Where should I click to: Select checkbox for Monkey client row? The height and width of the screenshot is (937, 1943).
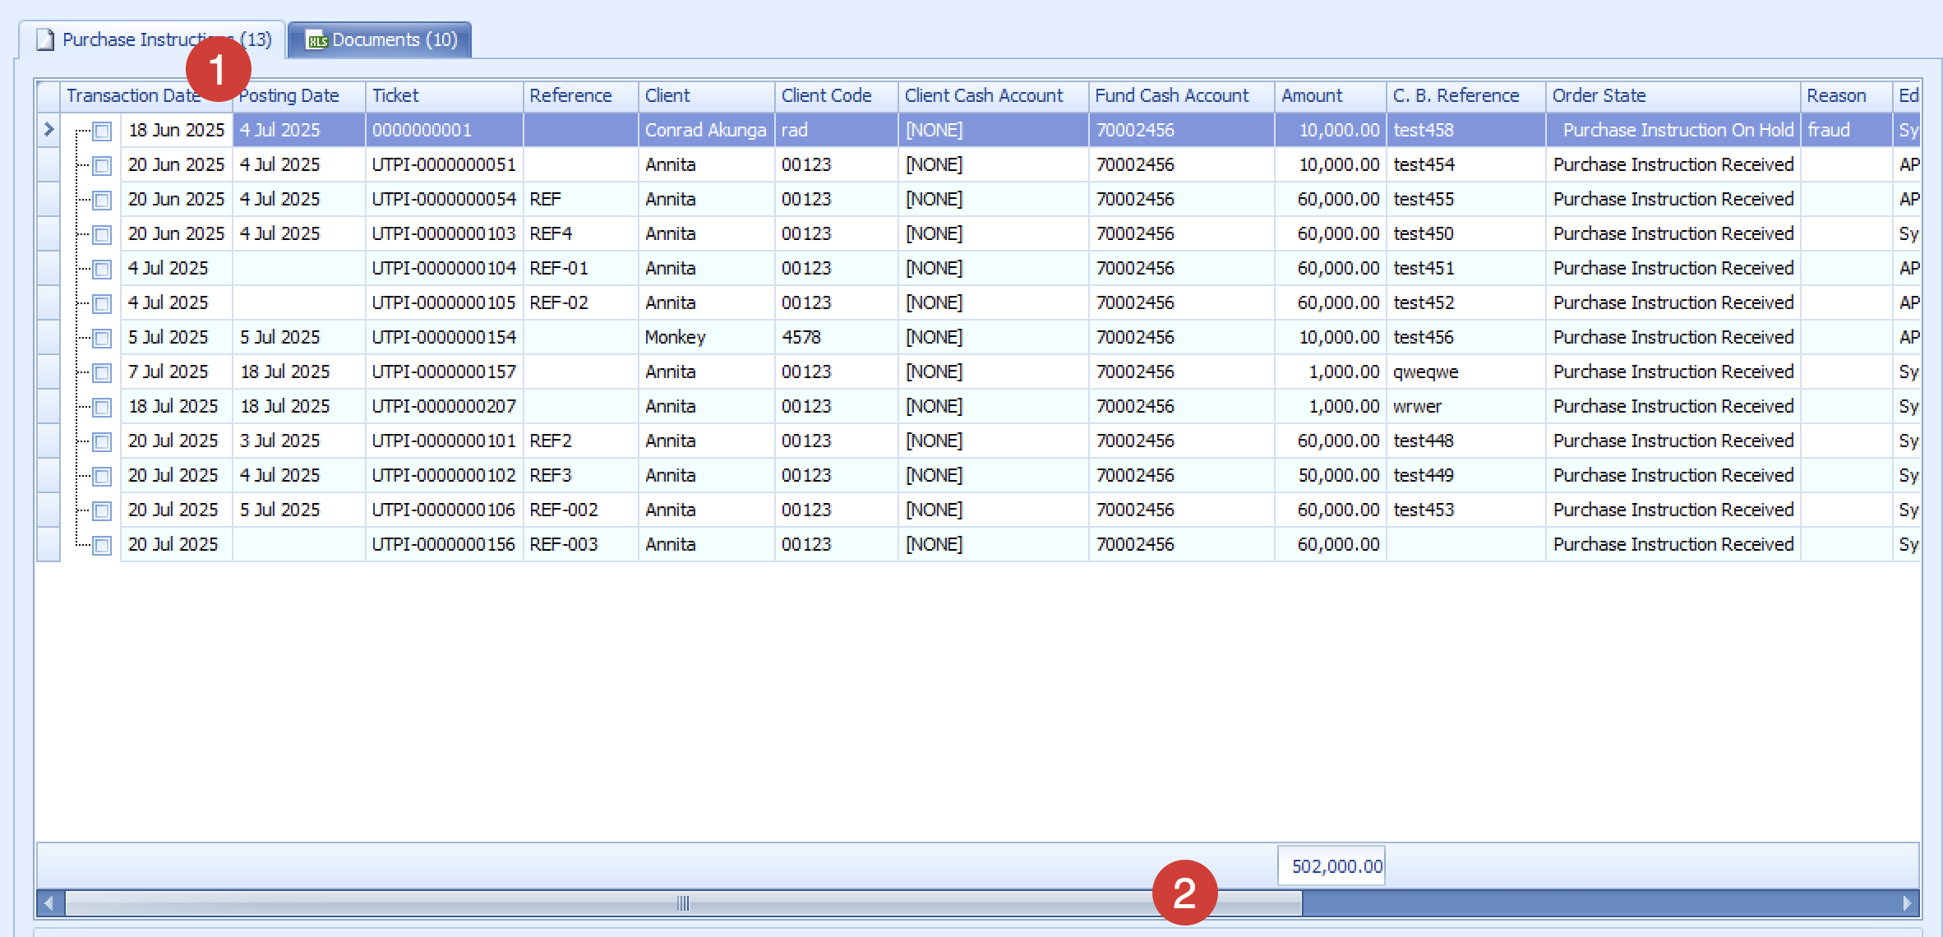click(x=102, y=338)
